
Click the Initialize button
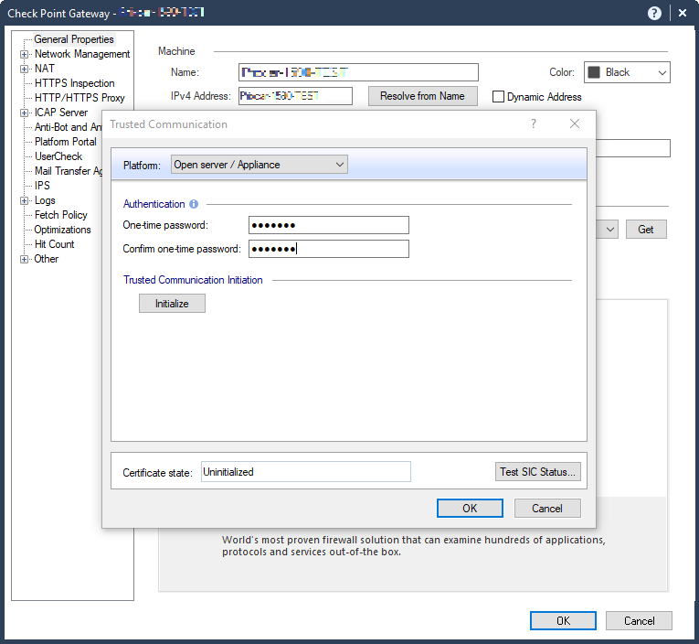pyautogui.click(x=172, y=303)
